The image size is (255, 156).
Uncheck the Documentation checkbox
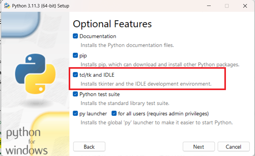click(75, 36)
